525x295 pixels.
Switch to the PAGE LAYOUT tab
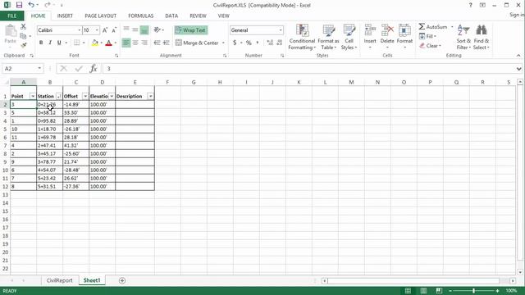[100, 16]
